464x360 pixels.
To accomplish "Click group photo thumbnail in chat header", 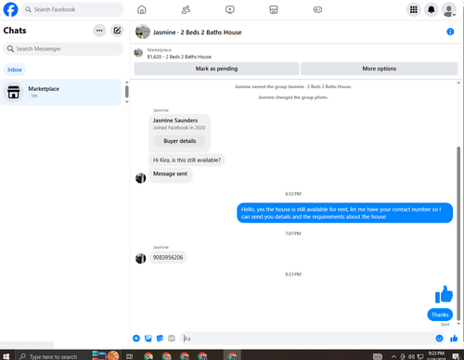I will (x=143, y=32).
